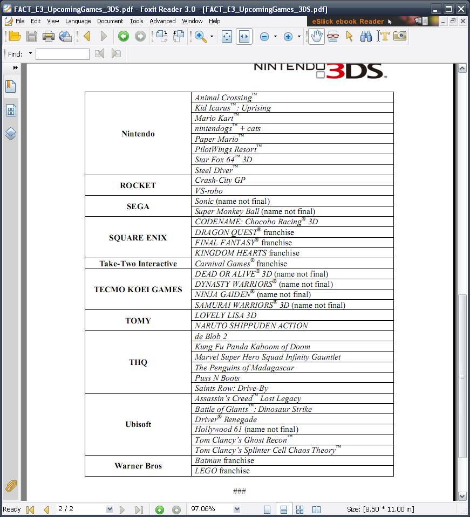The width and height of the screenshot is (470, 517).
Task: Click the Snapshot camera icon
Action: pos(400,36)
